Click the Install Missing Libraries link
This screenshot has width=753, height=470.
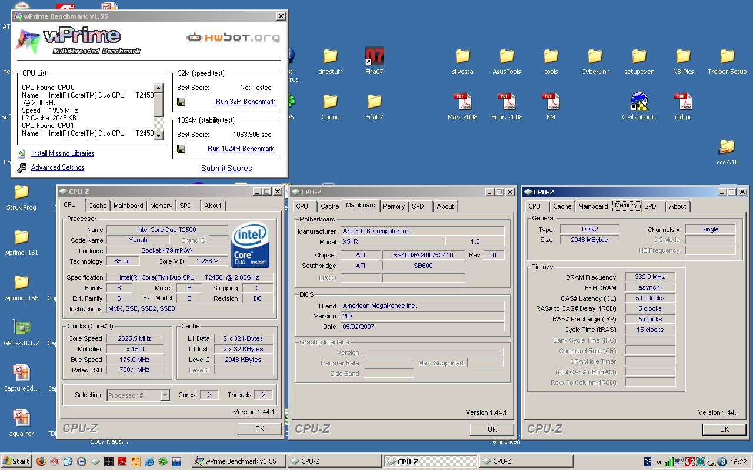[62, 153]
